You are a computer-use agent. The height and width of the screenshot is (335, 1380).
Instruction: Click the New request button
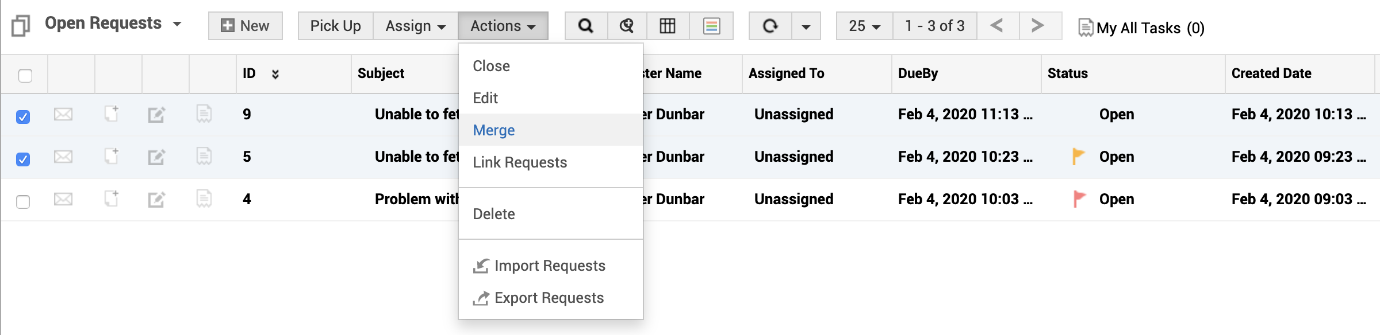pyautogui.click(x=246, y=26)
